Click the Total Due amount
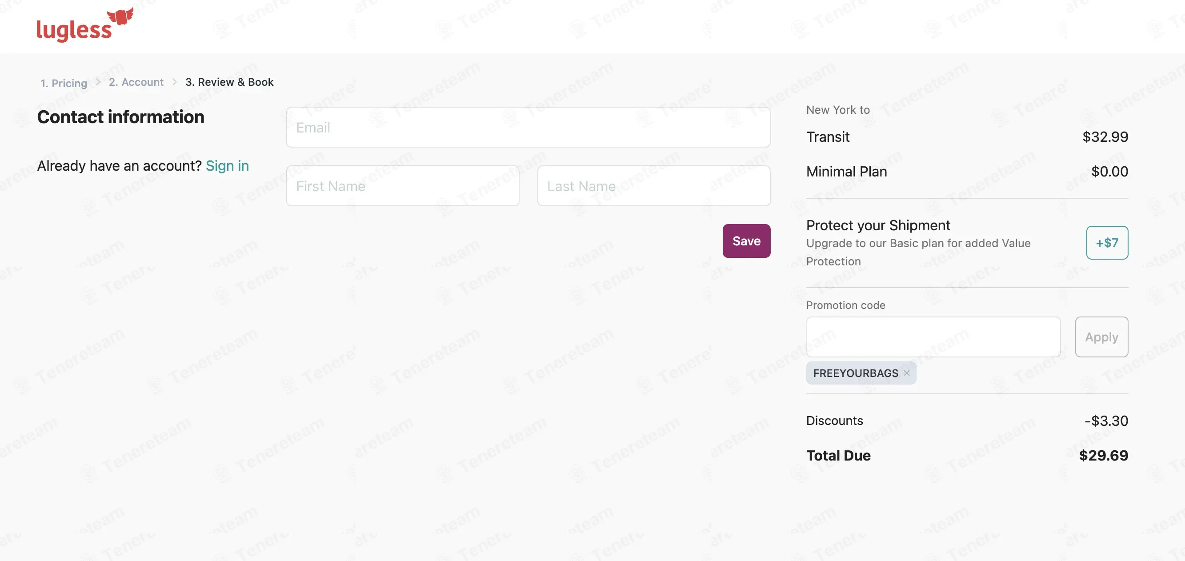The width and height of the screenshot is (1185, 561). point(1103,455)
